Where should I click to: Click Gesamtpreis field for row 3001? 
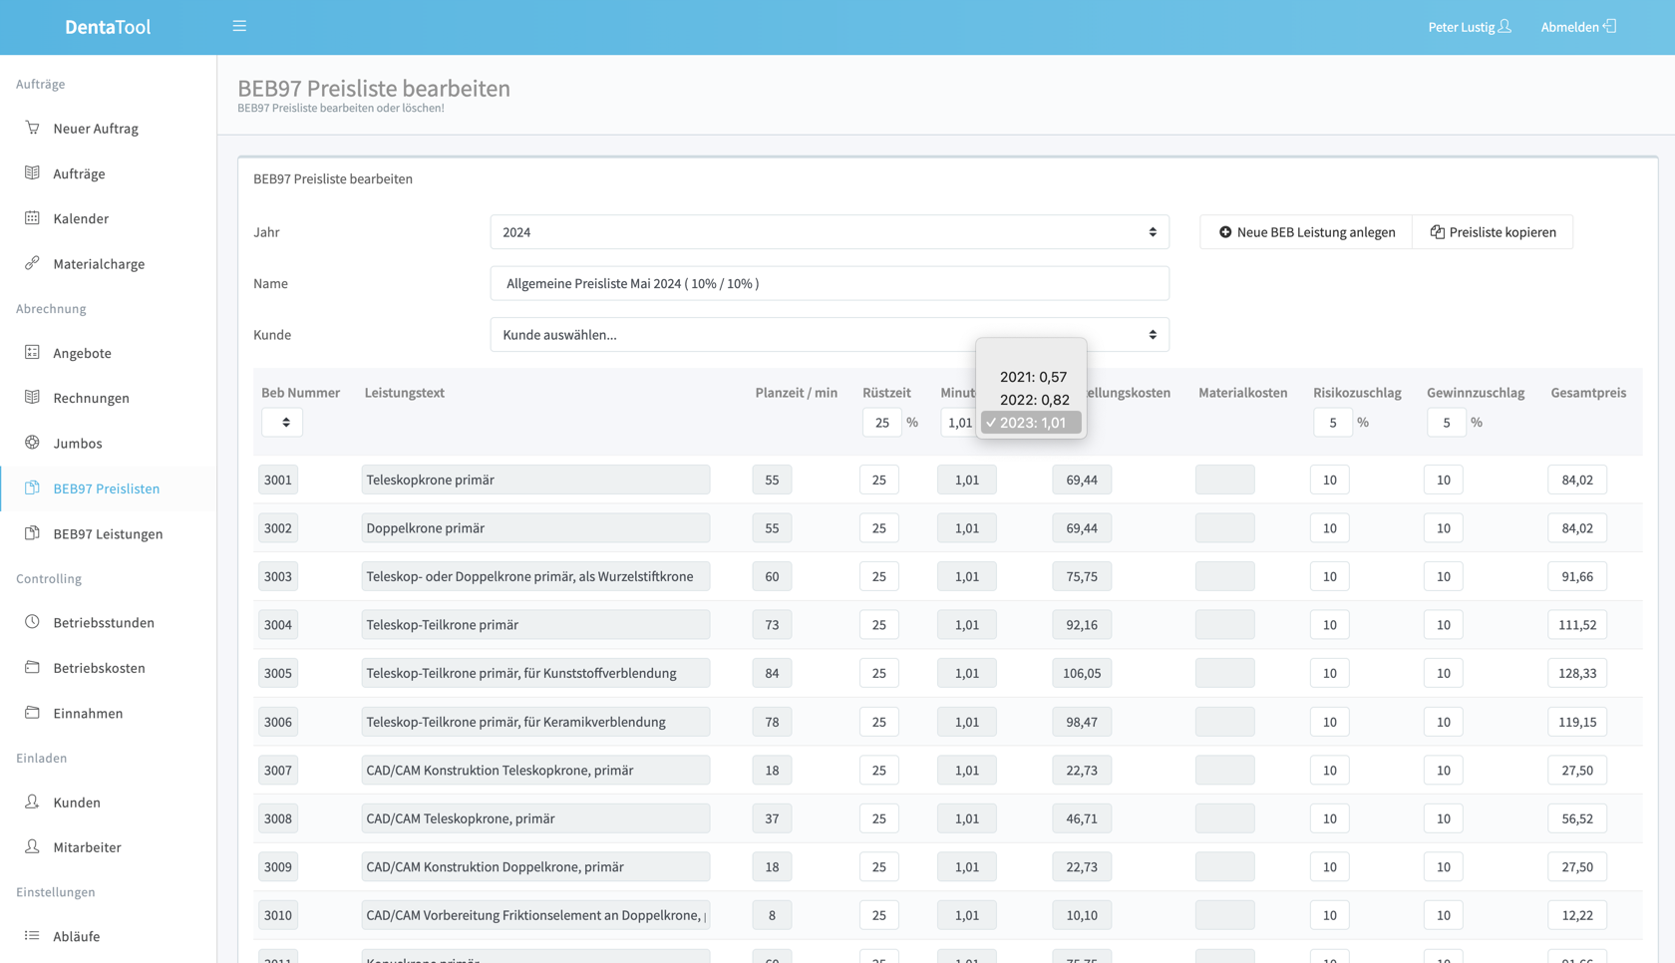pyautogui.click(x=1576, y=480)
